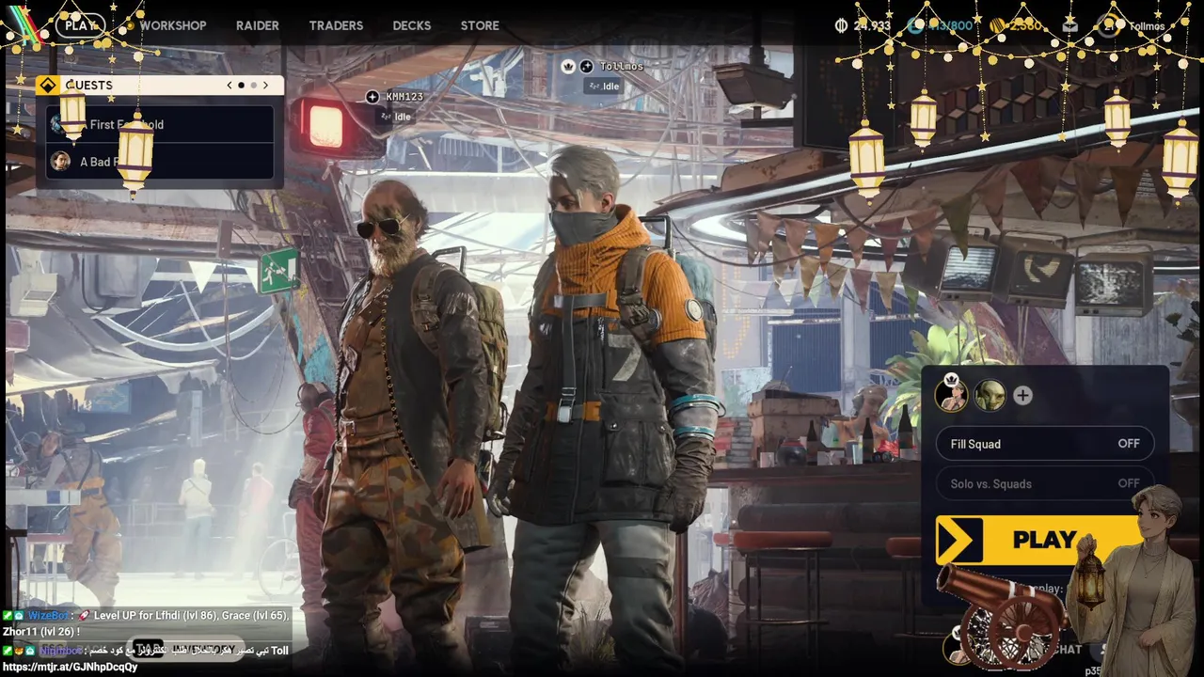The width and height of the screenshot is (1204, 677).
Task: Click the teal token icon beside 413/800
Action: point(915,25)
